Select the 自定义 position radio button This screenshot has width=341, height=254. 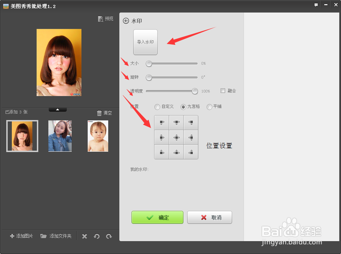tap(157, 107)
